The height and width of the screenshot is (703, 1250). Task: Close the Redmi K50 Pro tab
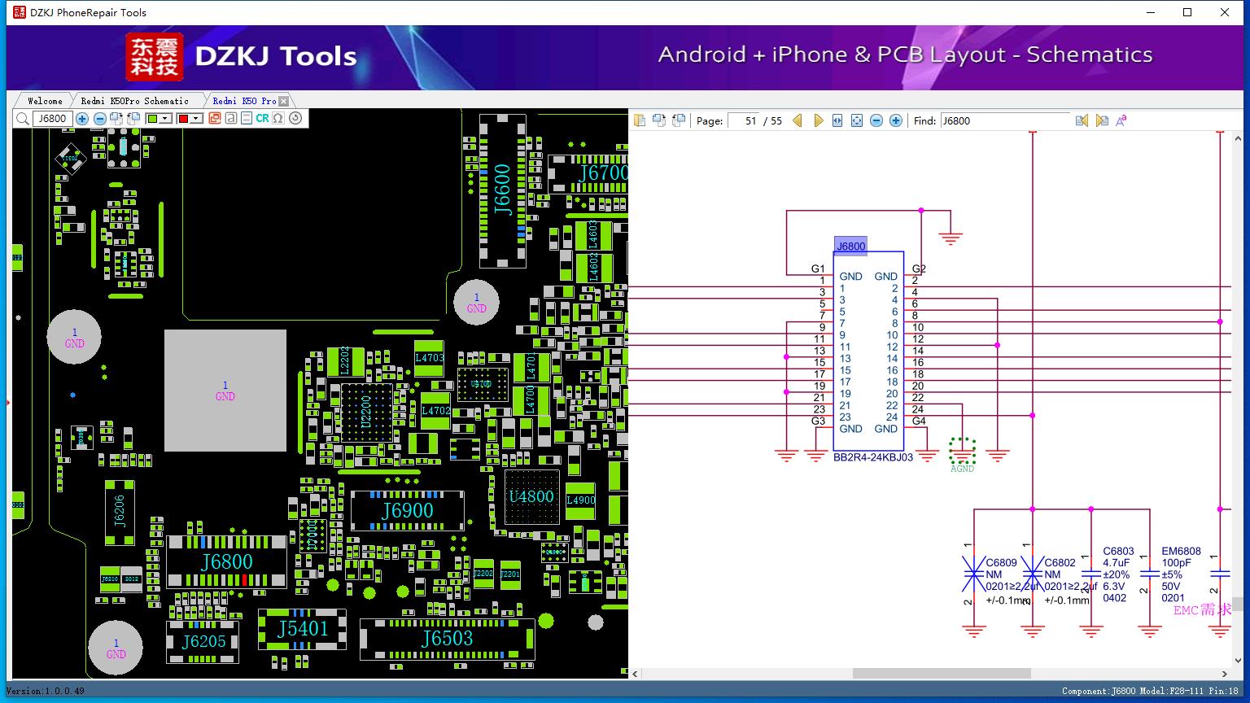click(283, 101)
